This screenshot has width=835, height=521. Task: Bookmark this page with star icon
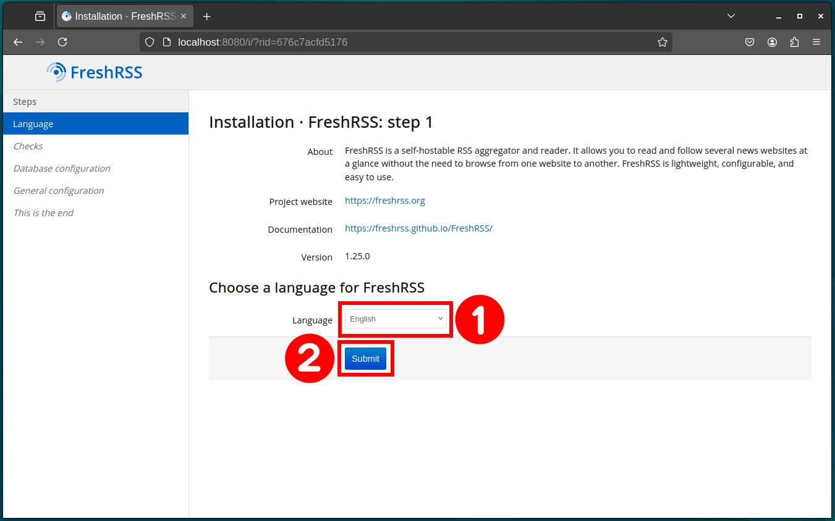tap(663, 42)
